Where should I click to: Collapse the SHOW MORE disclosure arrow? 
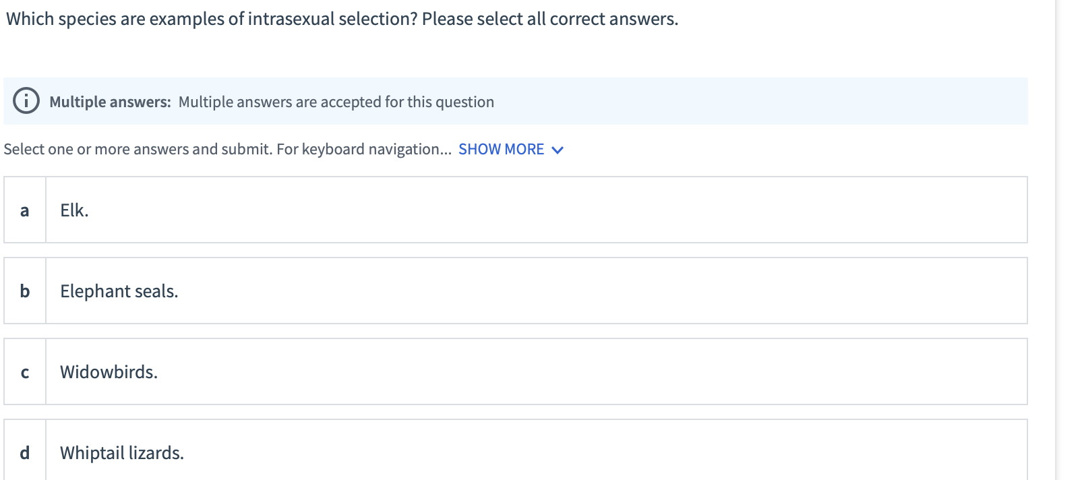point(558,150)
